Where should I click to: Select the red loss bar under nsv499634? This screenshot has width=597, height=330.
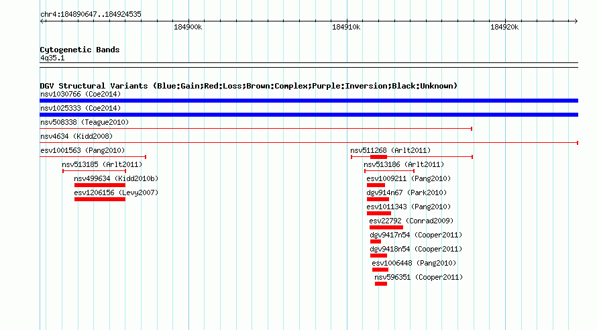(x=100, y=185)
